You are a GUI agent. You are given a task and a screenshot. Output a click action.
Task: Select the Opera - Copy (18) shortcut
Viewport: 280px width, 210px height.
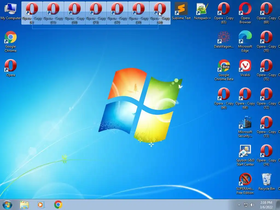tap(74, 13)
